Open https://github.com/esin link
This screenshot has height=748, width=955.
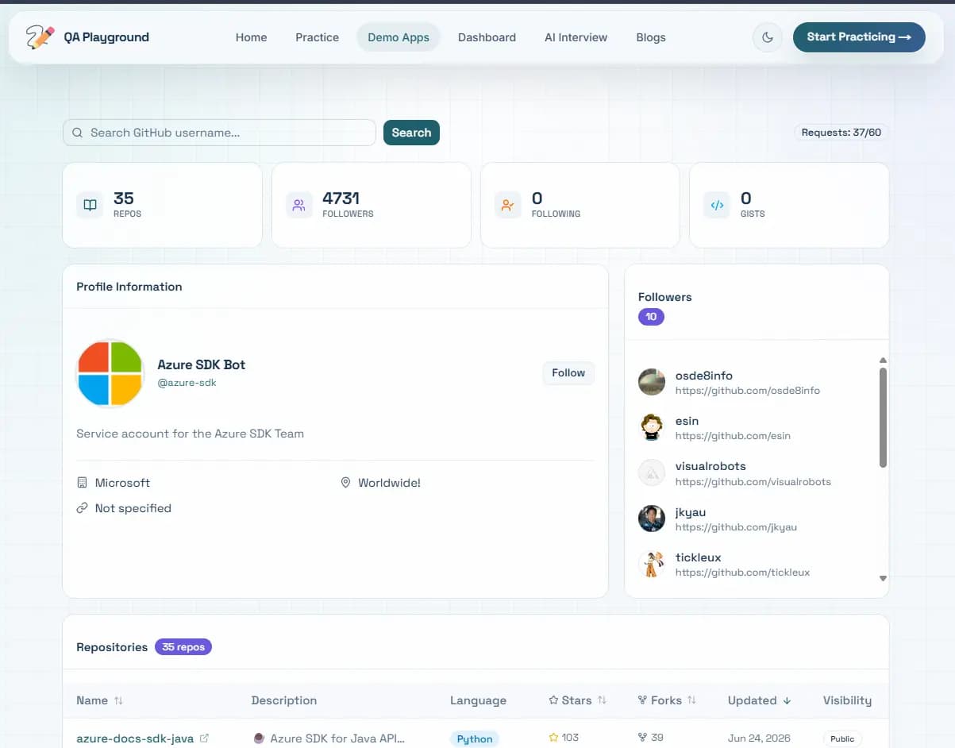(x=733, y=436)
